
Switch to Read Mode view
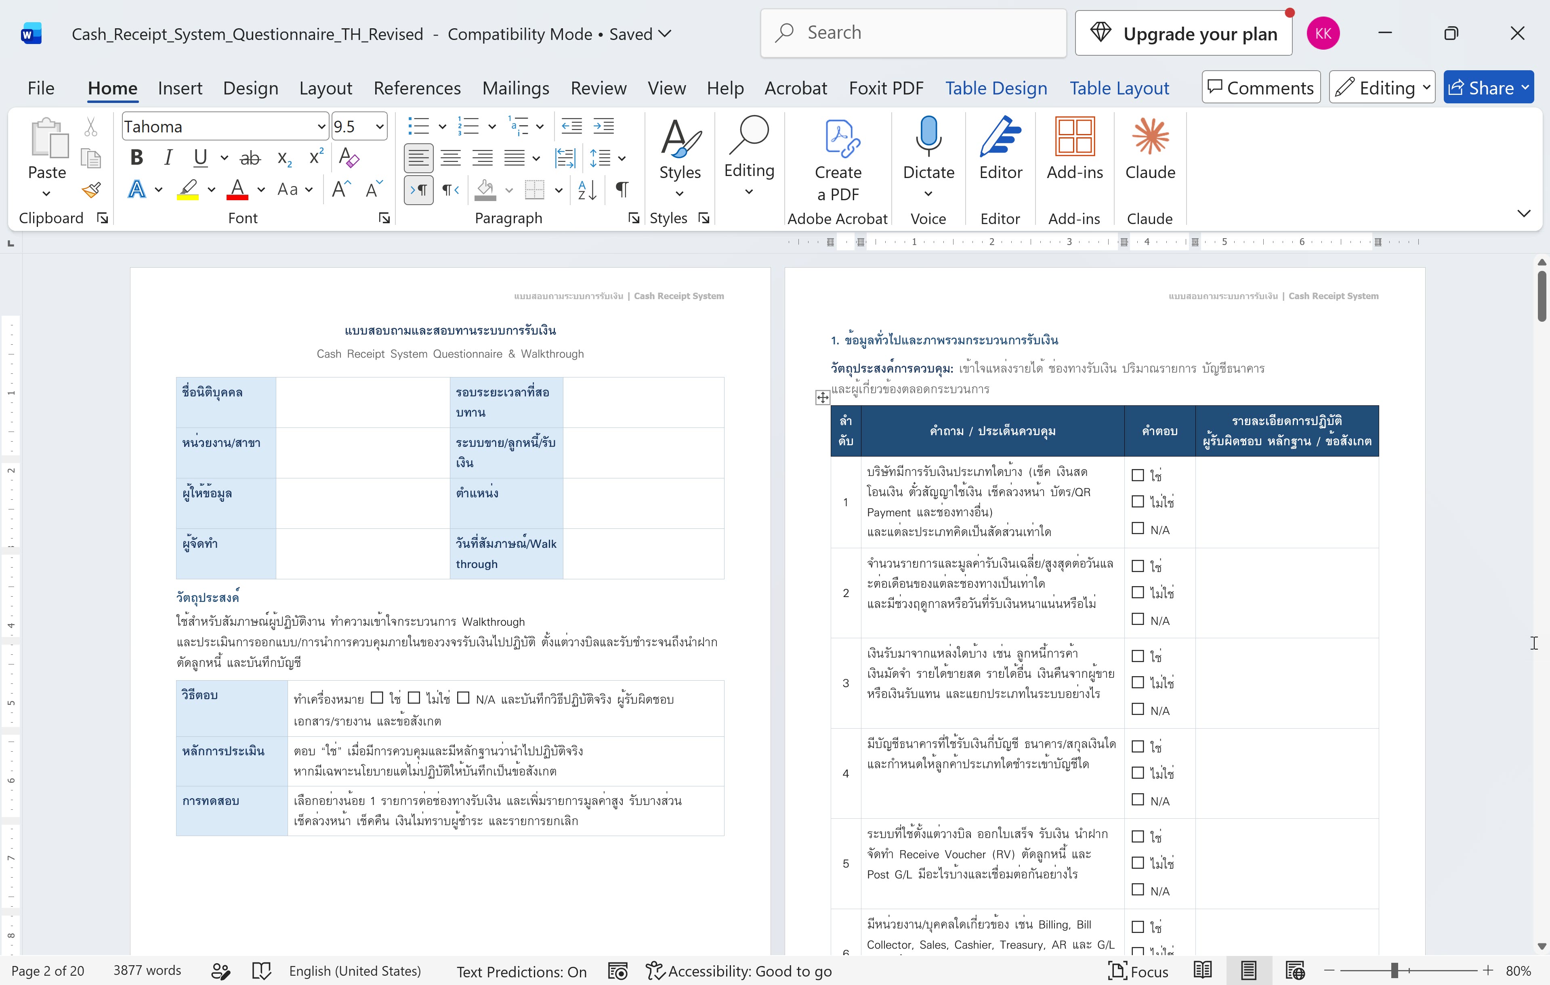pos(1202,970)
